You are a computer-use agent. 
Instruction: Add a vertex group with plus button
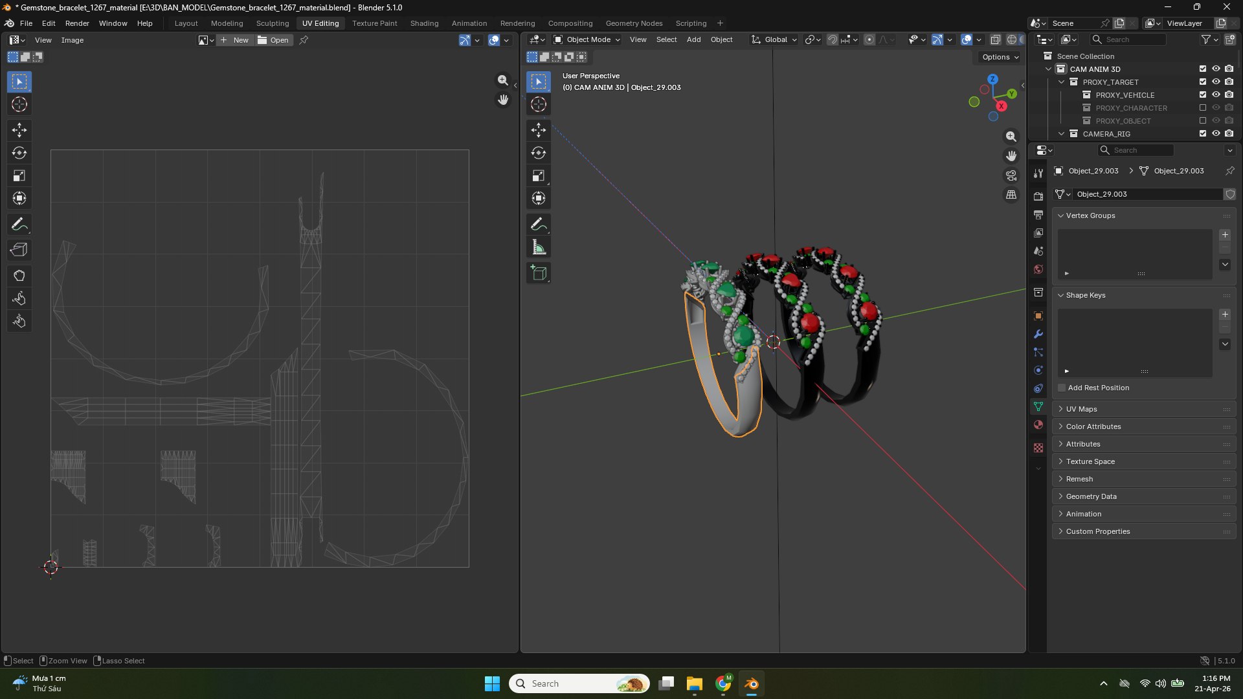coord(1225,235)
